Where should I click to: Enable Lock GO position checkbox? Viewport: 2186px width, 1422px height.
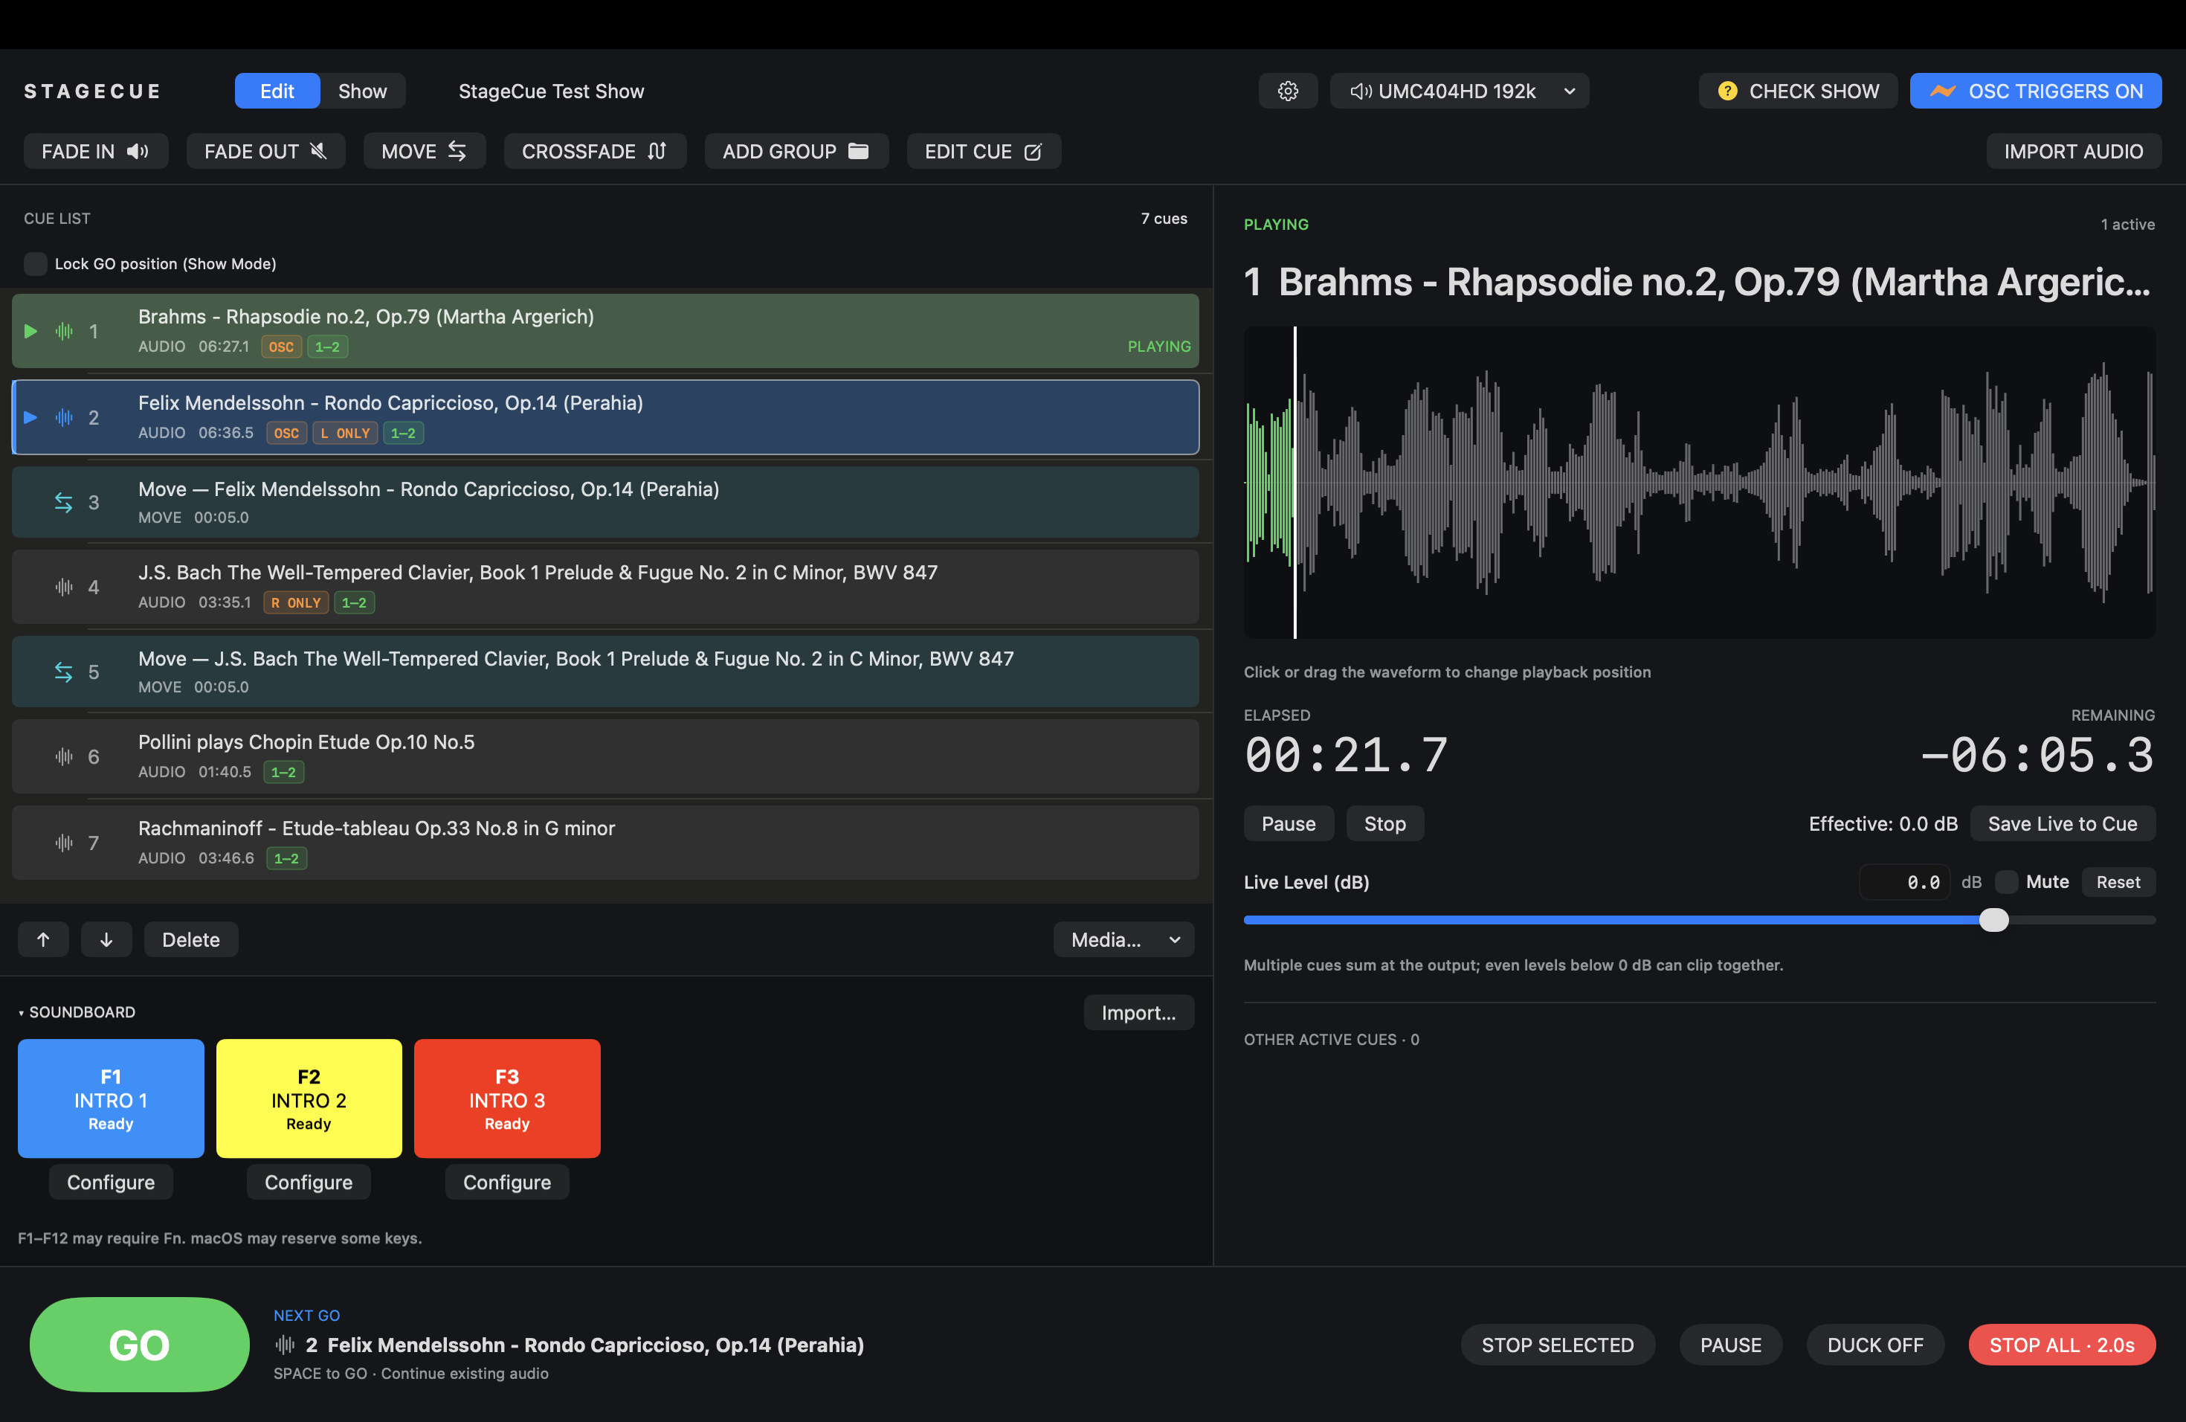pyautogui.click(x=35, y=263)
